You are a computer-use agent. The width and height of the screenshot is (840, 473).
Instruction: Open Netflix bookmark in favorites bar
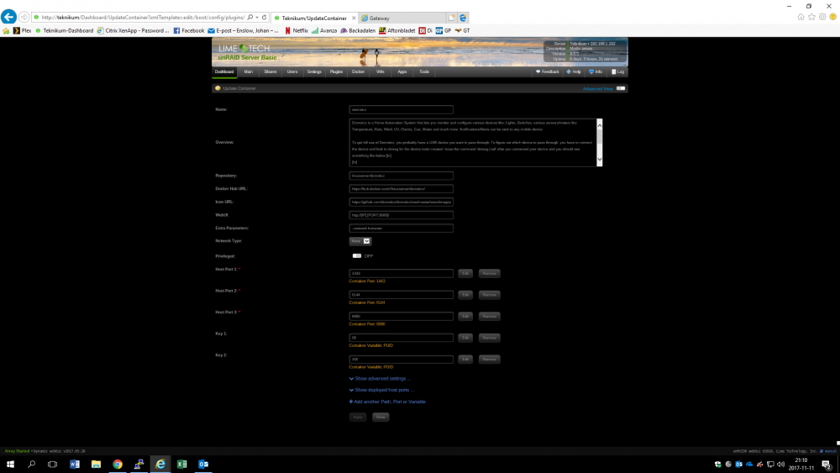coord(297,31)
